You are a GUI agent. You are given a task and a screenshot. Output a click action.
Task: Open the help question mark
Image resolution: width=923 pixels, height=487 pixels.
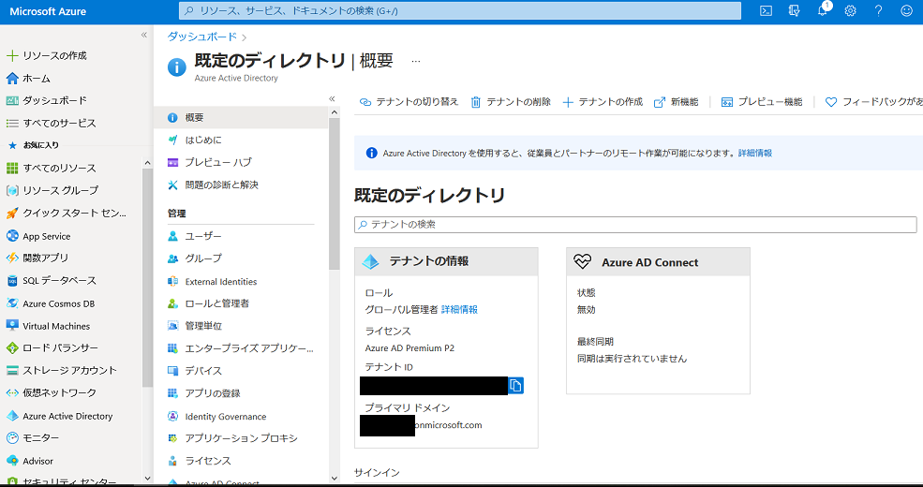[x=878, y=10]
